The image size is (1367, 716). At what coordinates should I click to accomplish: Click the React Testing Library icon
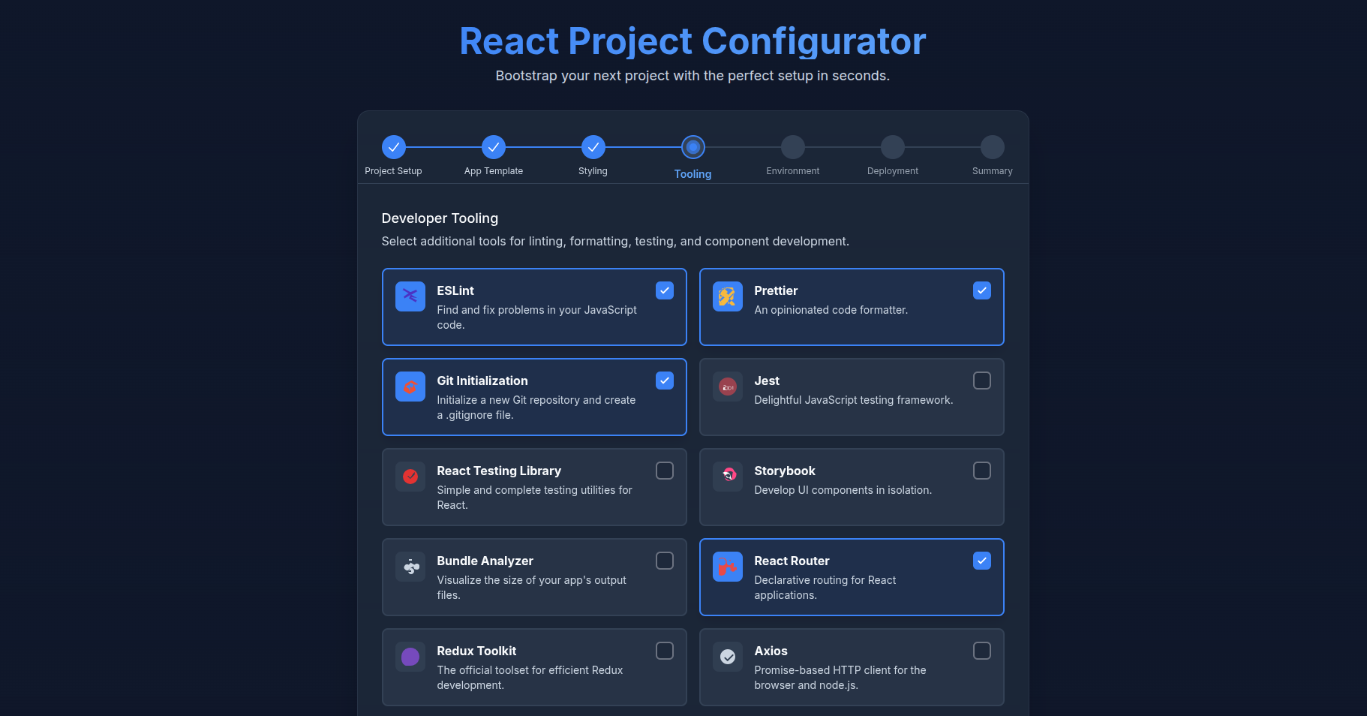(410, 477)
